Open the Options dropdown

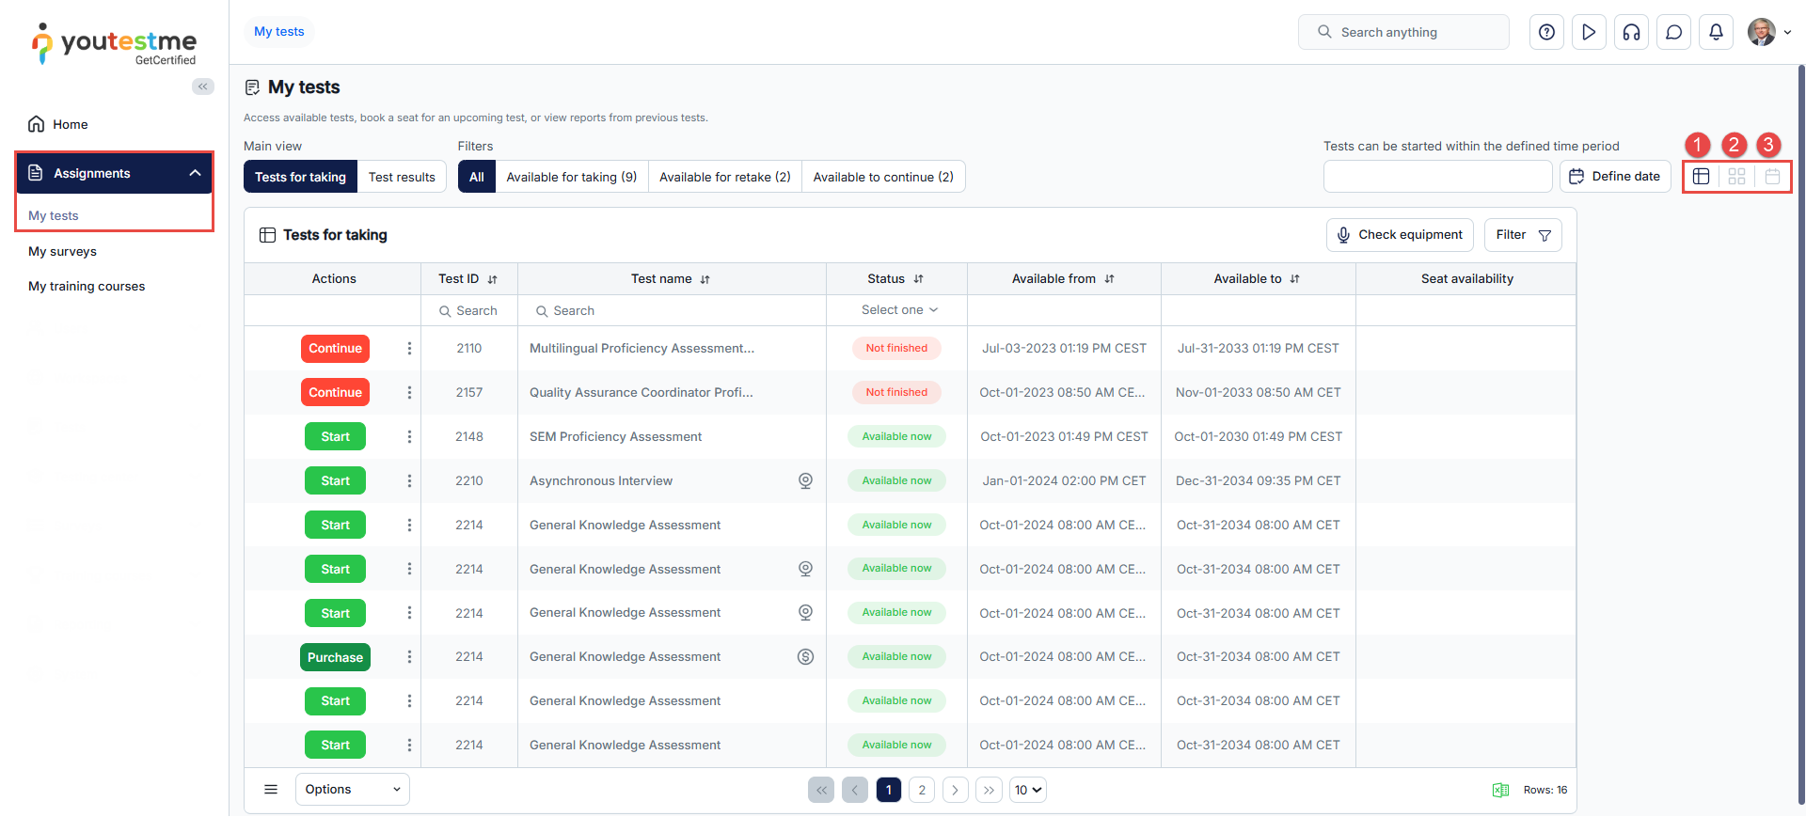[x=352, y=790]
